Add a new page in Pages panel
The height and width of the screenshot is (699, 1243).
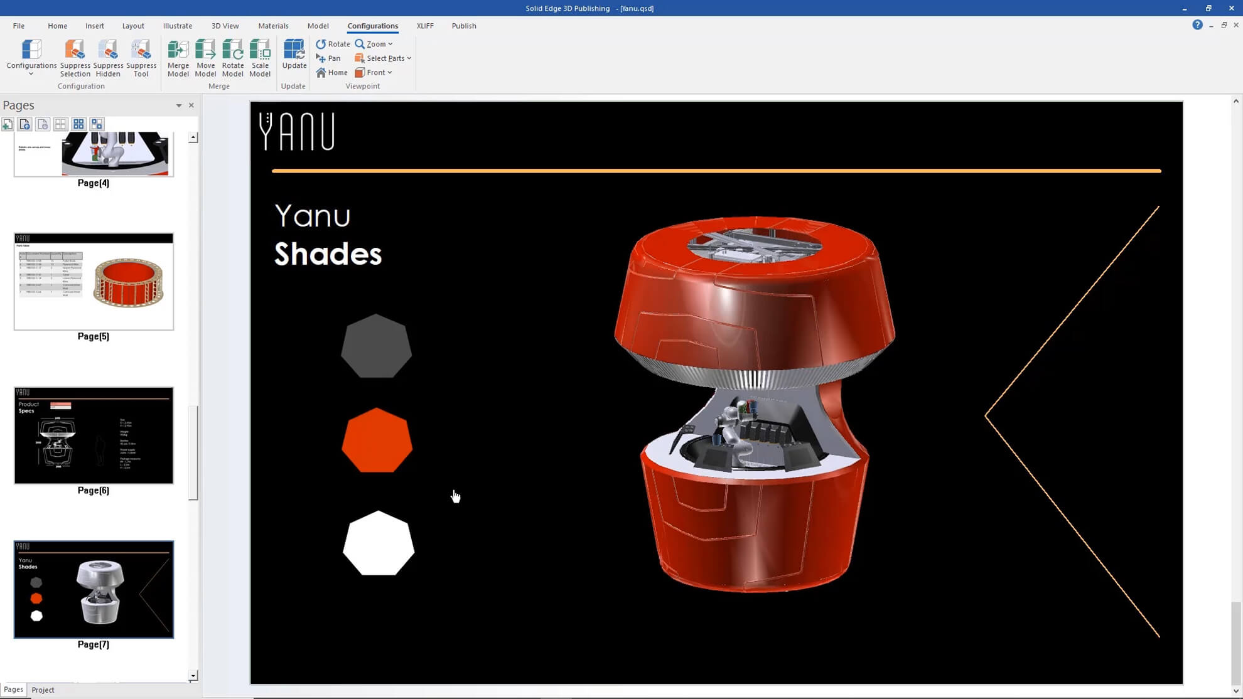click(x=7, y=124)
